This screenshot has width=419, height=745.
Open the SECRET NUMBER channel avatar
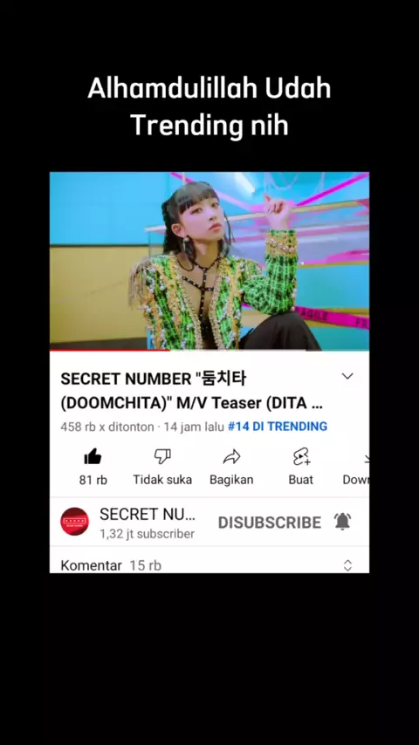click(x=75, y=522)
